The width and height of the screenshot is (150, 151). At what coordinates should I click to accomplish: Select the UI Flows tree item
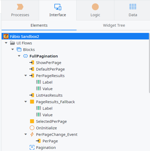click(24, 43)
